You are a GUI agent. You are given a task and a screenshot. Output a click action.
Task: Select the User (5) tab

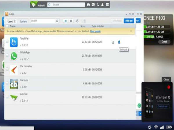click(12, 21)
